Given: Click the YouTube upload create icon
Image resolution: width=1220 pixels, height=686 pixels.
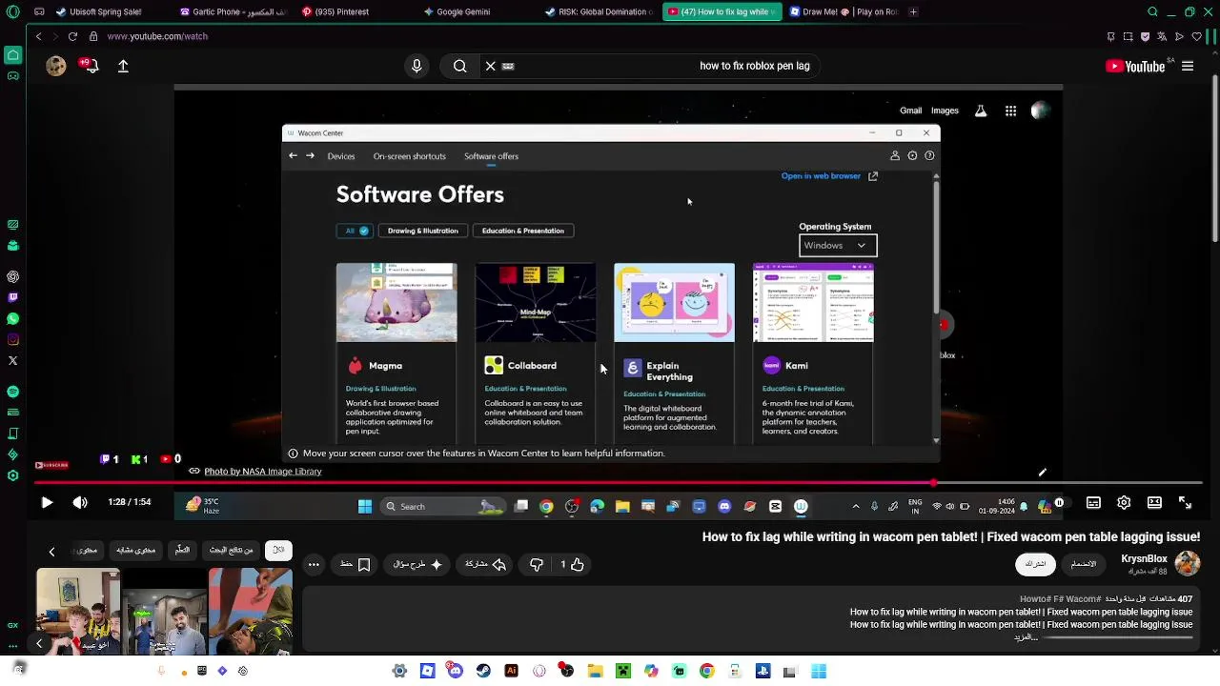Looking at the screenshot, I should click(123, 67).
